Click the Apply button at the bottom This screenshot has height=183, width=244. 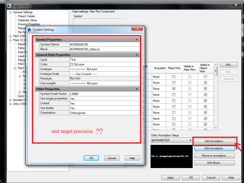click(x=170, y=177)
